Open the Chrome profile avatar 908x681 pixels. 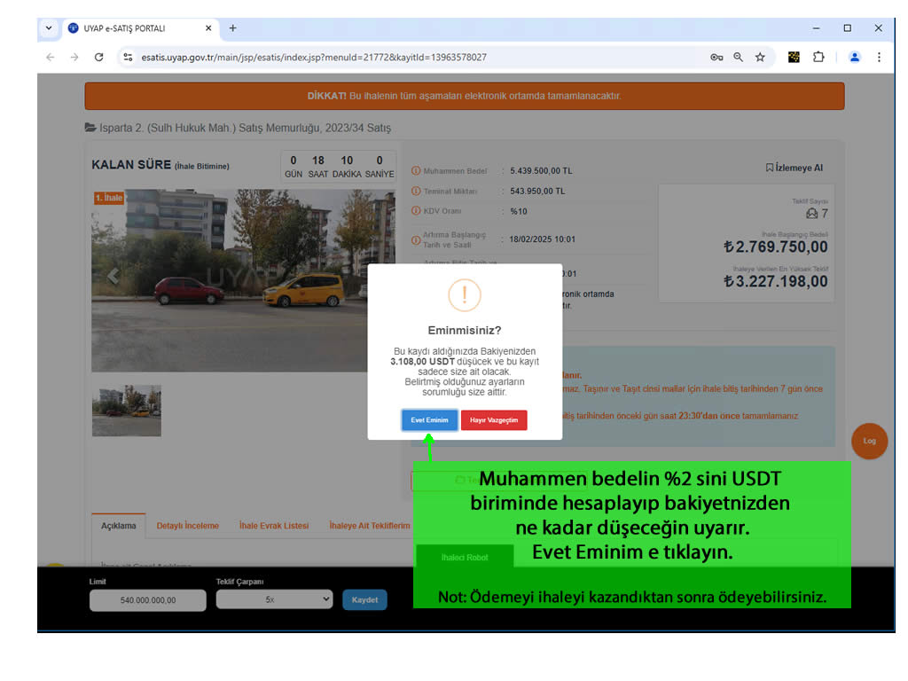(854, 58)
